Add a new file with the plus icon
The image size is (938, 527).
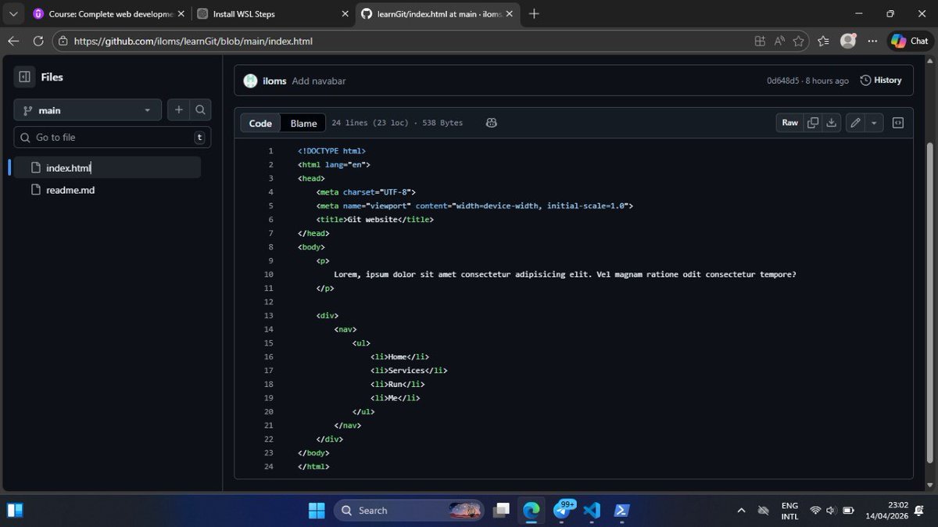click(178, 109)
